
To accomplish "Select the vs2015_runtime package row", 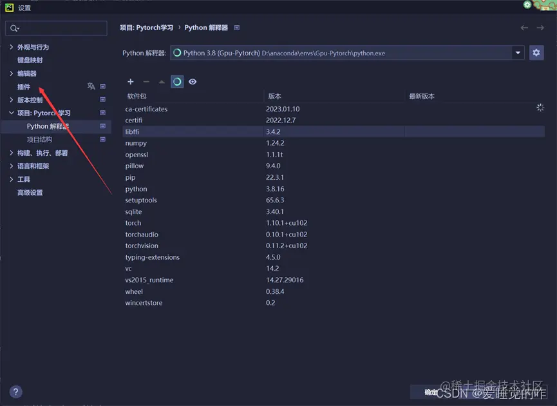I will pyautogui.click(x=334, y=280).
